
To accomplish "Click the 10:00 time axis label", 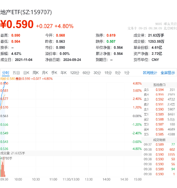I will (x=18, y=179).
